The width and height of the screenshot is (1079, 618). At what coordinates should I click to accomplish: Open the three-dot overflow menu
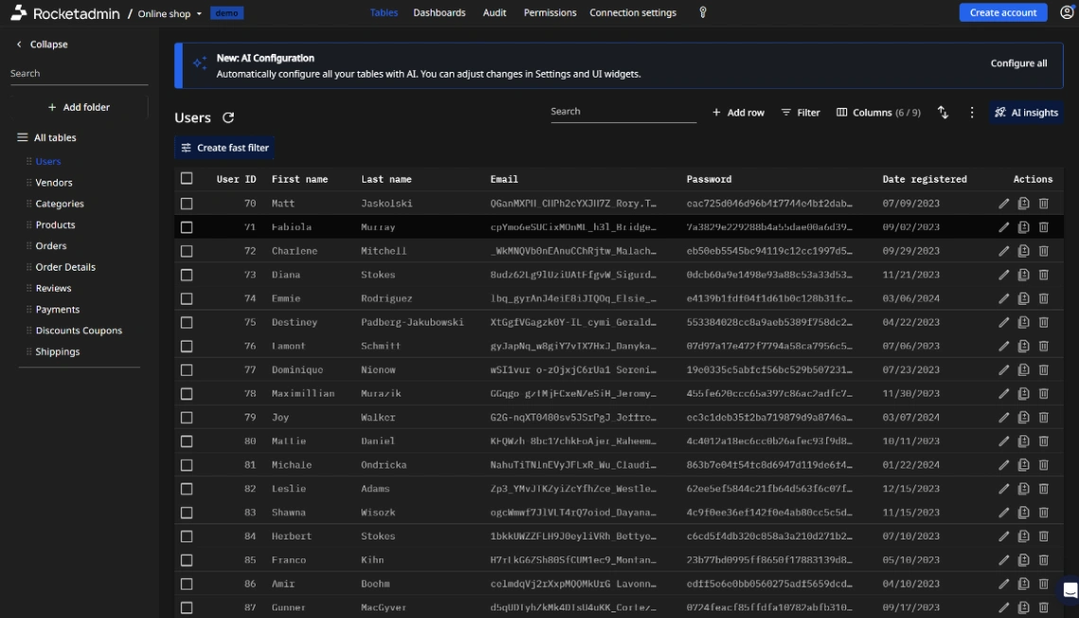(x=971, y=112)
